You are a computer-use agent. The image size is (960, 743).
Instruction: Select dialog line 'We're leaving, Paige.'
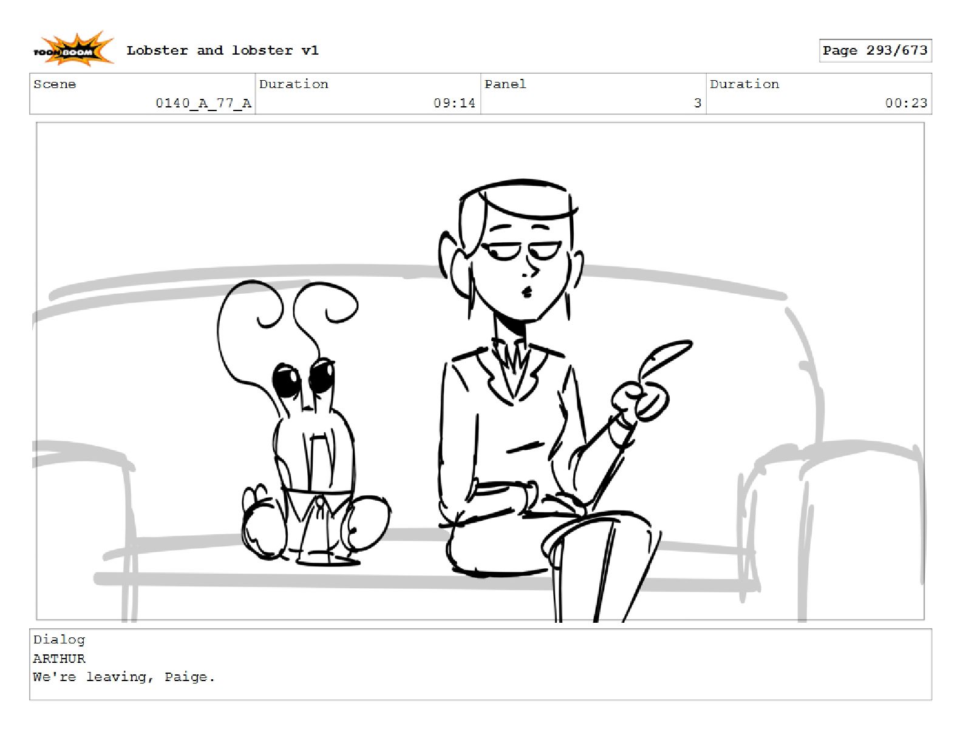124,677
